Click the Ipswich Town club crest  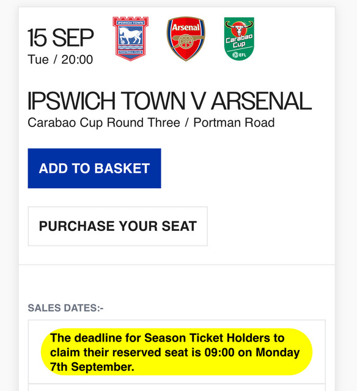(130, 38)
